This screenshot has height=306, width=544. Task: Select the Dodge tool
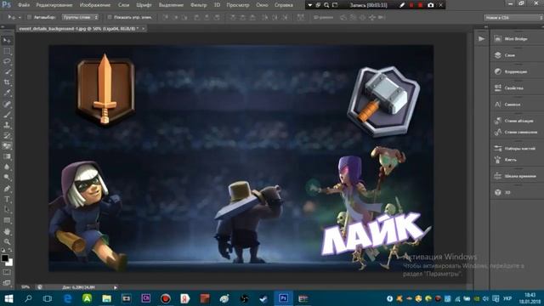pyautogui.click(x=7, y=178)
